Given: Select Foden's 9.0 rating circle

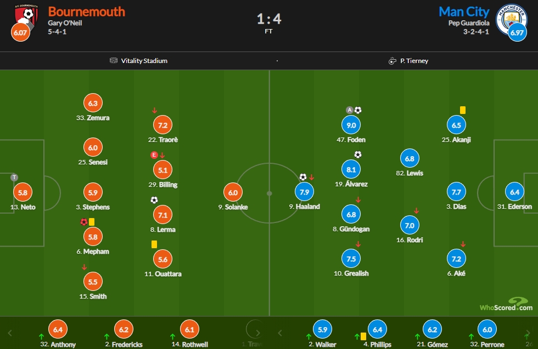Looking at the screenshot, I should click(x=351, y=125).
